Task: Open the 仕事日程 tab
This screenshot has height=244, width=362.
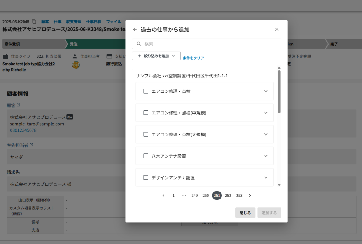Action: [94, 22]
